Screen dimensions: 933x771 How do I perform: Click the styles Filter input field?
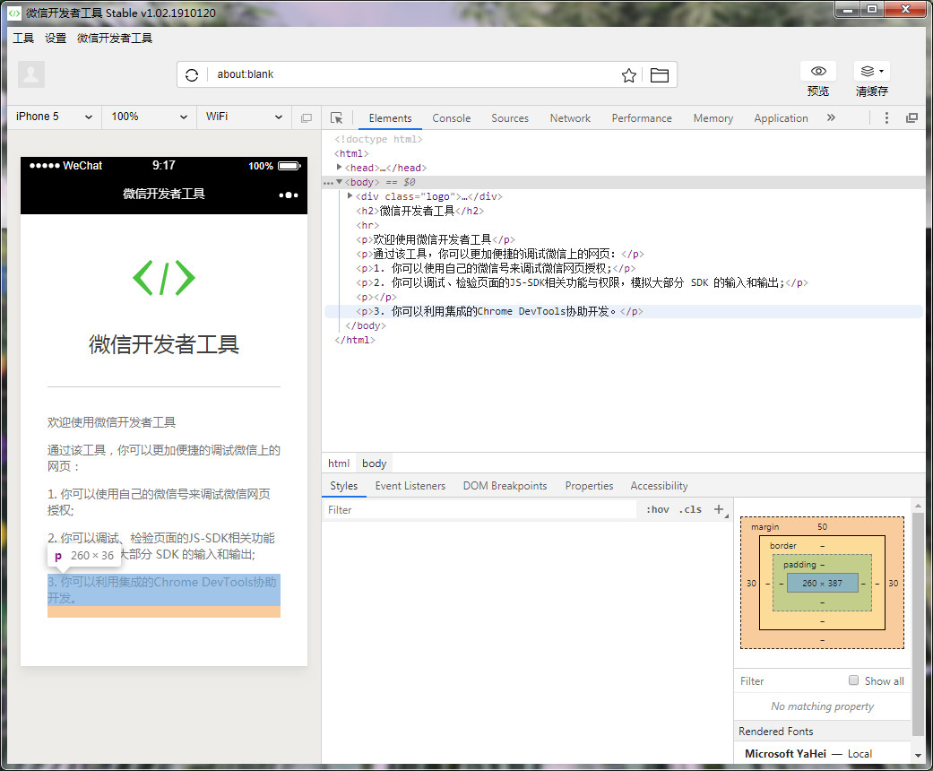coord(479,509)
